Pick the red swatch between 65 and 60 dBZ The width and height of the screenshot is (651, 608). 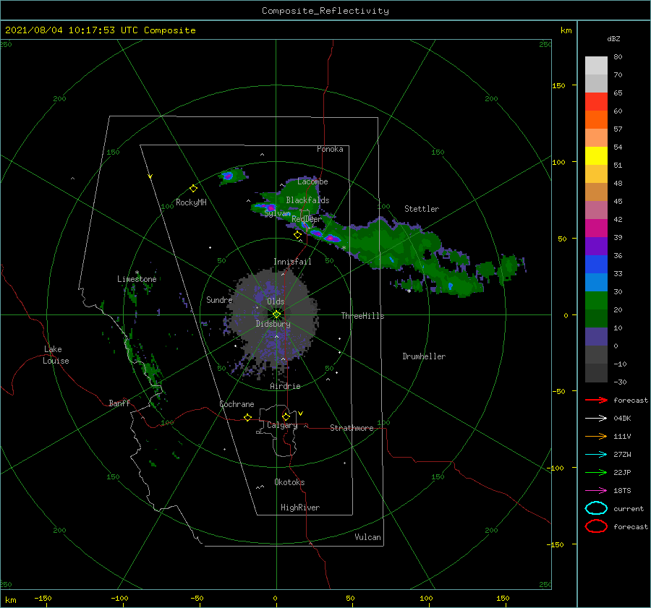596,102
